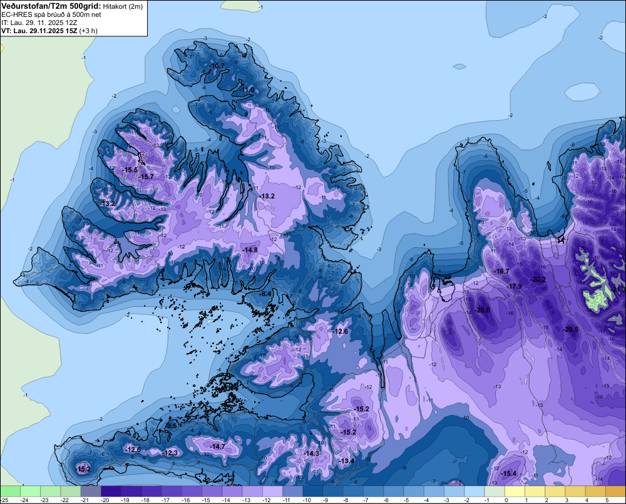The height and width of the screenshot is (504, 626).
Task: Click the -13.4 temperature value on the map
Action: click(x=347, y=461)
